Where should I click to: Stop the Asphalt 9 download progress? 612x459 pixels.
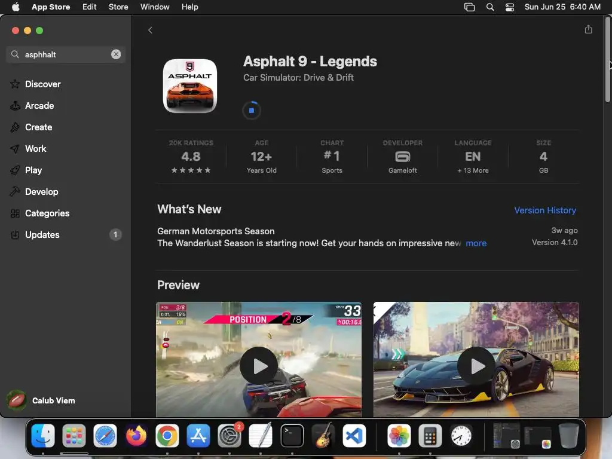tap(252, 111)
